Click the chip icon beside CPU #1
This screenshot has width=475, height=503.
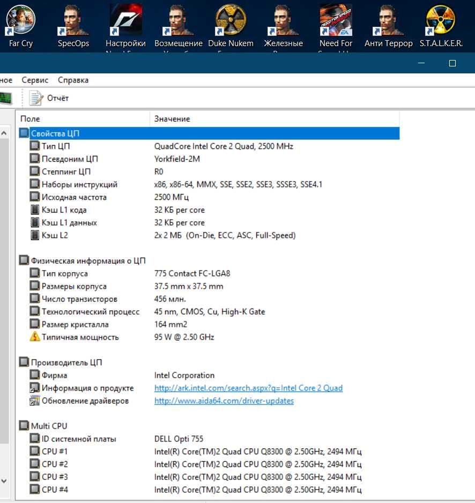(x=35, y=451)
